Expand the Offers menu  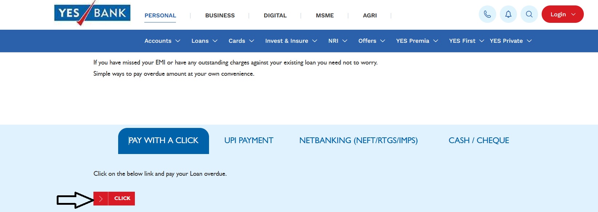click(372, 41)
